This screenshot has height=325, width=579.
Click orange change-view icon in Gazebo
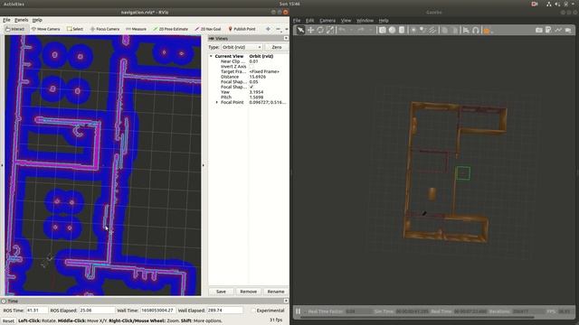click(x=487, y=31)
